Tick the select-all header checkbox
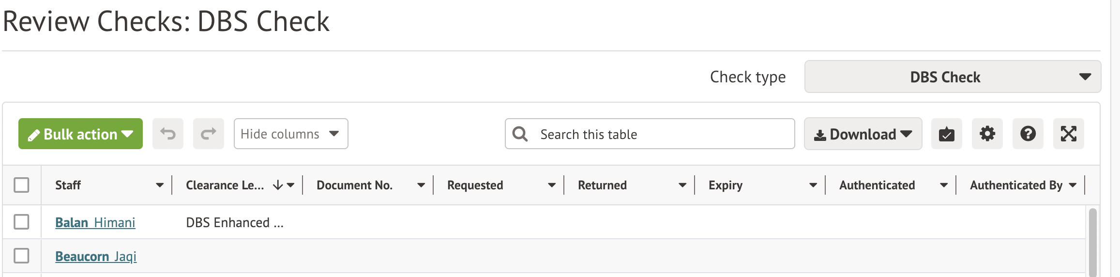Image resolution: width=1120 pixels, height=277 pixels. click(21, 185)
